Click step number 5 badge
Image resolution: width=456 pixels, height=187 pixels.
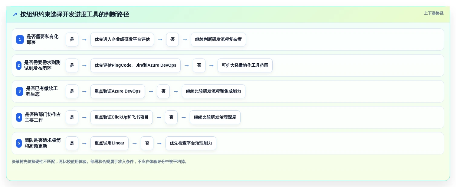pos(19,143)
